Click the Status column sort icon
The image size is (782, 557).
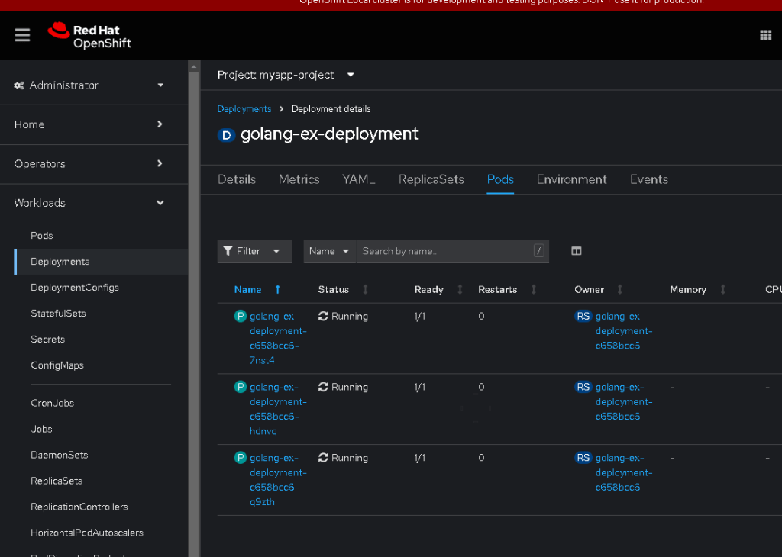[x=365, y=289]
